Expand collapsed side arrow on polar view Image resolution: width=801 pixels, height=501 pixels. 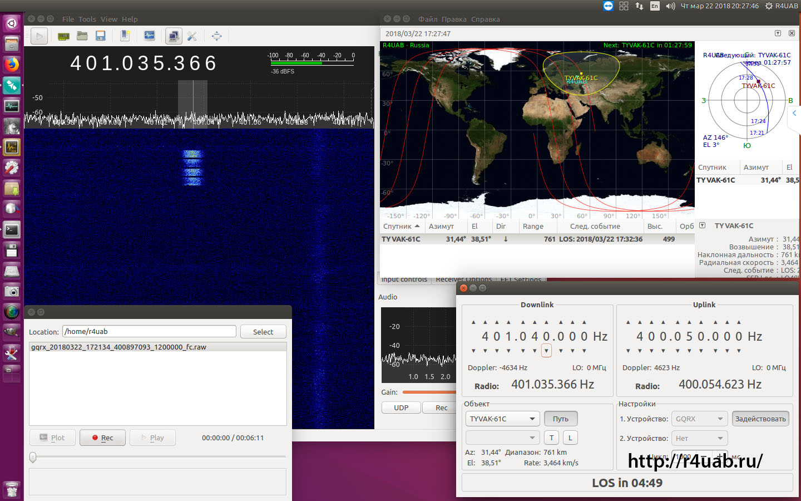(x=794, y=113)
